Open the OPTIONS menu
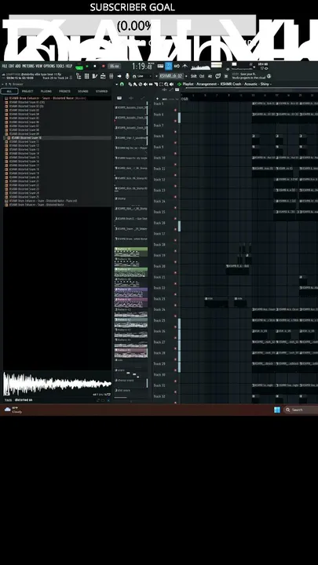 tap(49, 66)
